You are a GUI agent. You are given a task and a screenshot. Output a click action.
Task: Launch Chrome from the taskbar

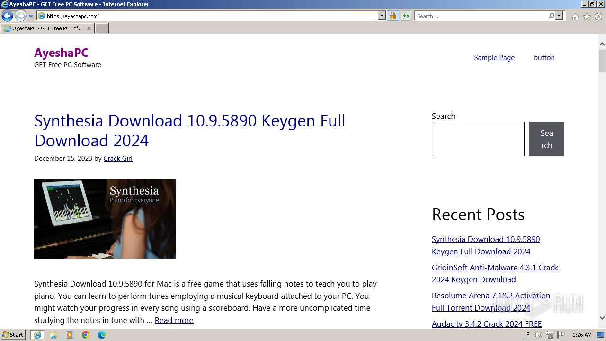pos(86,335)
